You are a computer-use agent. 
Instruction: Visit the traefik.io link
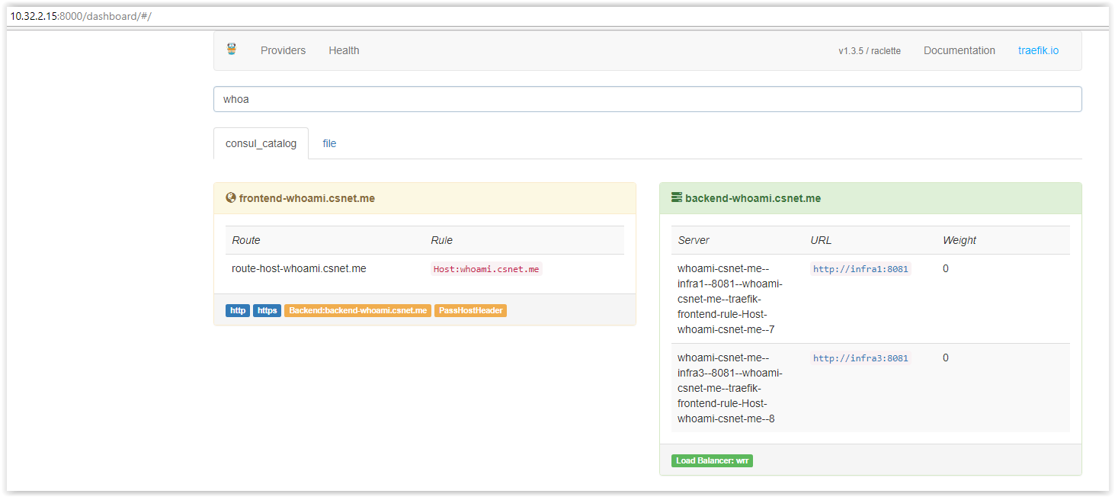[x=1038, y=50]
